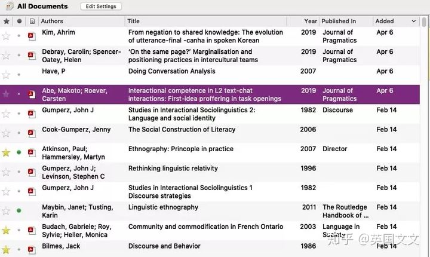This screenshot has width=430, height=257.
Task: Click the All Documents library icon
Action: click(x=10, y=6)
